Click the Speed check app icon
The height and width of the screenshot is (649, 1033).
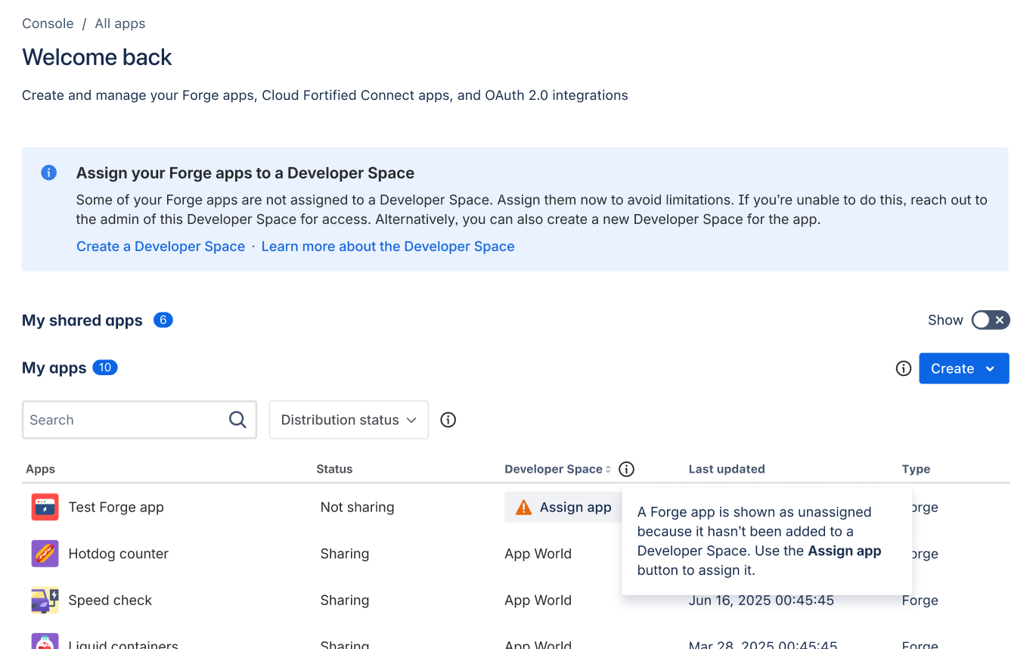point(45,600)
